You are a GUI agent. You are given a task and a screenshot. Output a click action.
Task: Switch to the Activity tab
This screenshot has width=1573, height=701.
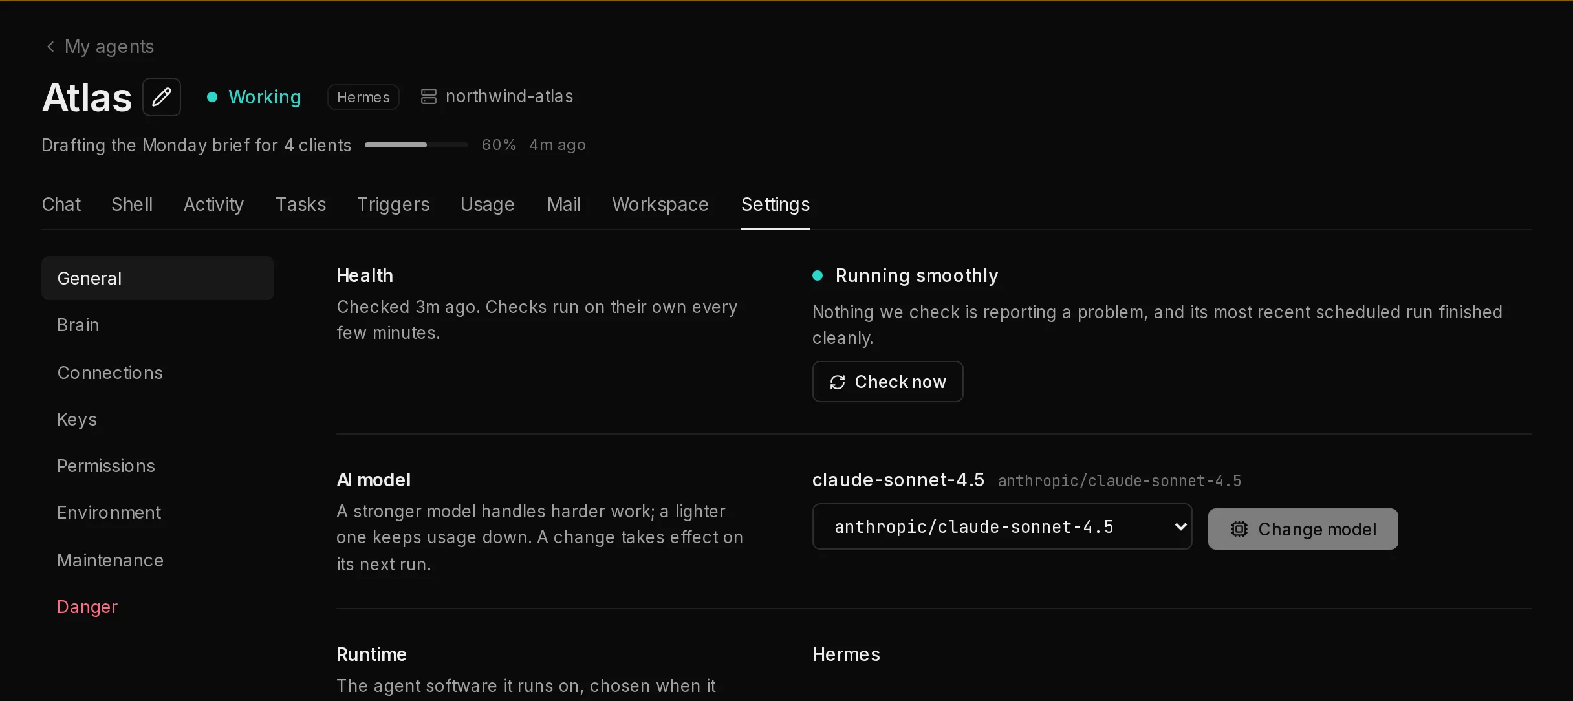coord(213,204)
